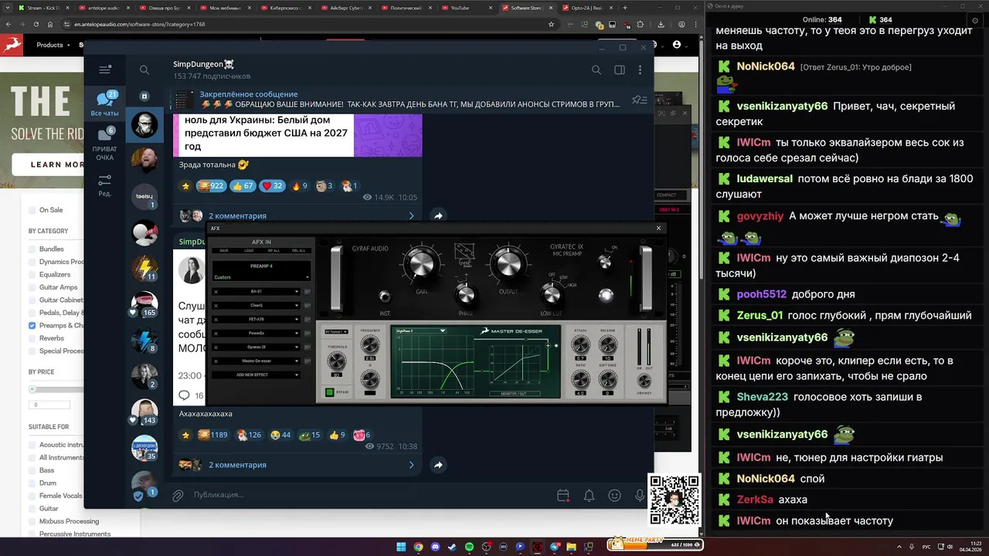Toggle the notification bell in message bar
The width and height of the screenshot is (989, 556).
[589, 495]
